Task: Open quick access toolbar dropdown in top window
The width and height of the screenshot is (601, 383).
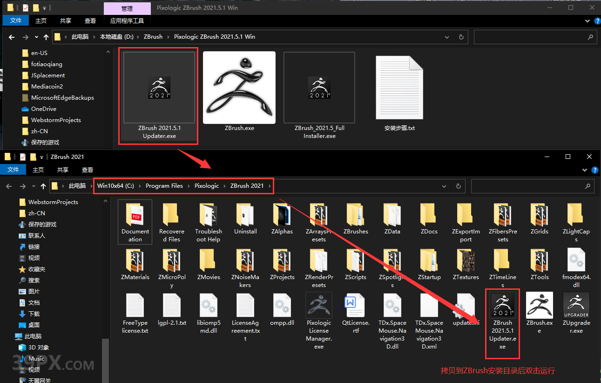Action: point(45,8)
